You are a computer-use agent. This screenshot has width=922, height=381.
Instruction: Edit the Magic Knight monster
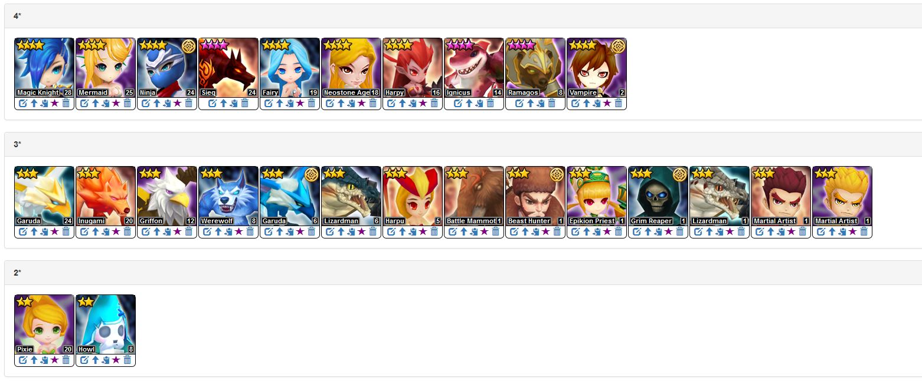pos(23,104)
